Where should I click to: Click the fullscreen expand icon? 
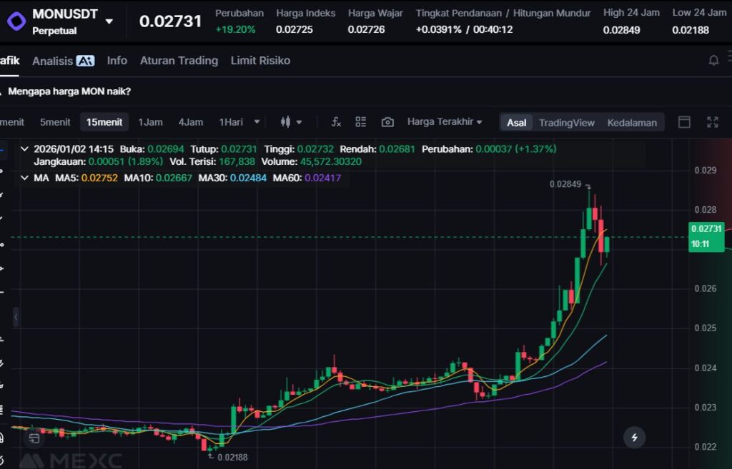[x=712, y=122]
